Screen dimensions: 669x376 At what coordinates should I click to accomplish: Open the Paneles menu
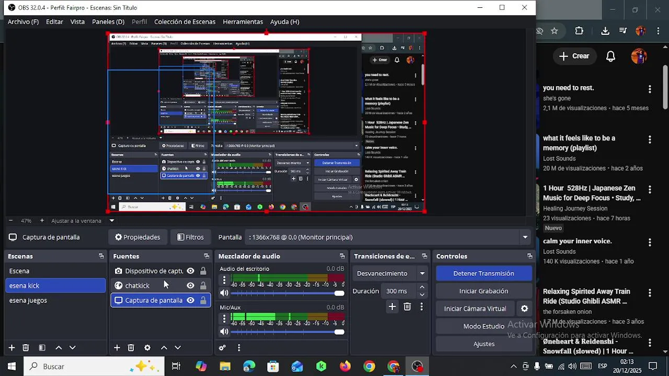coord(108,22)
